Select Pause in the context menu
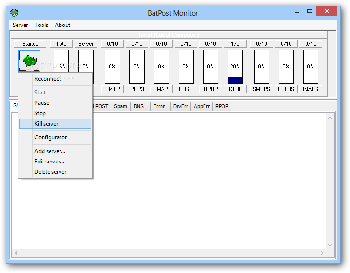Viewport: 350px width, 273px height. point(55,103)
